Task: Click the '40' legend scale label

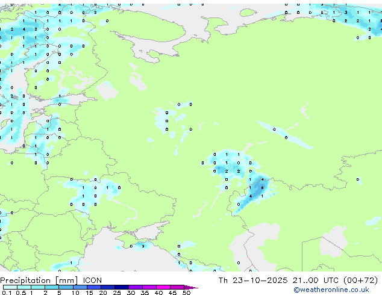Action: pyautogui.click(x=158, y=293)
